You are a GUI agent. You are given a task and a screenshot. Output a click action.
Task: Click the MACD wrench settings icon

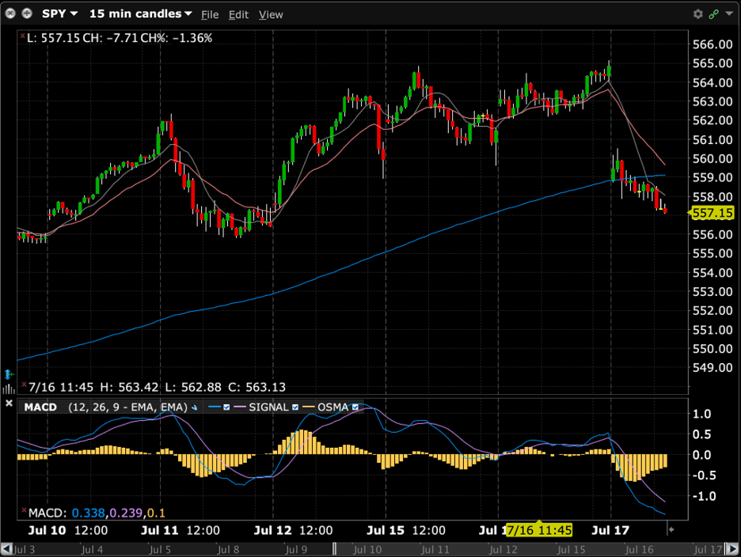coord(194,407)
